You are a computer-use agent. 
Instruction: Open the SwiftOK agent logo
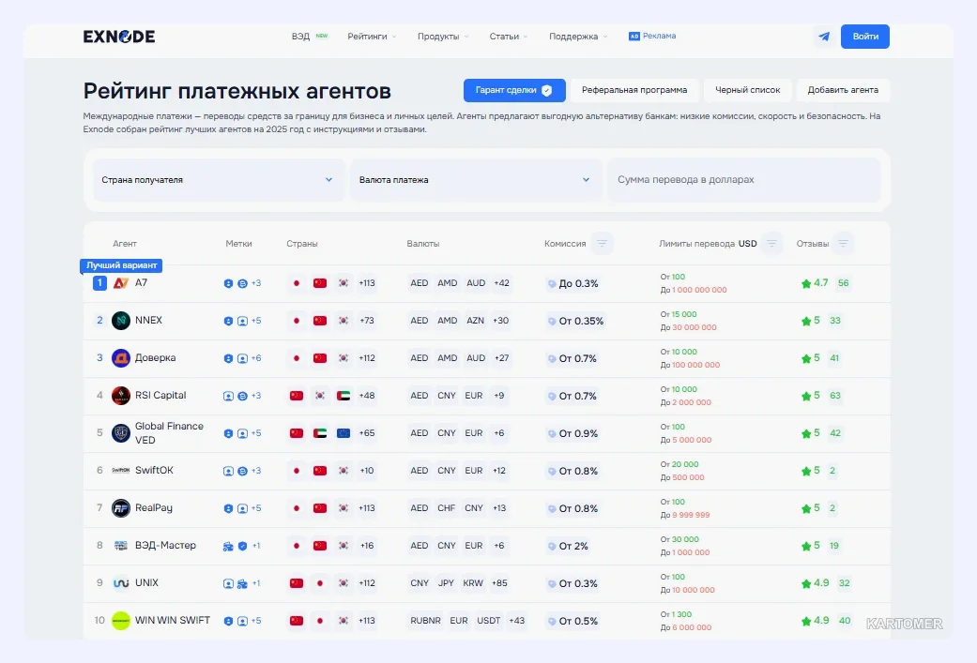pyautogui.click(x=121, y=471)
